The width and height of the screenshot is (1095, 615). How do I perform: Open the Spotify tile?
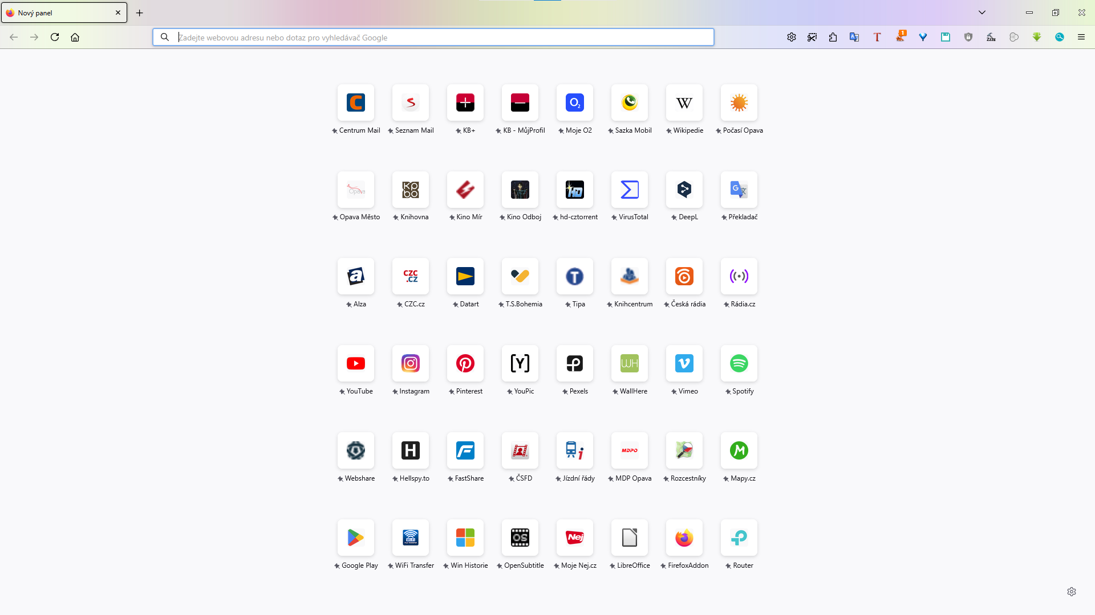click(x=739, y=364)
